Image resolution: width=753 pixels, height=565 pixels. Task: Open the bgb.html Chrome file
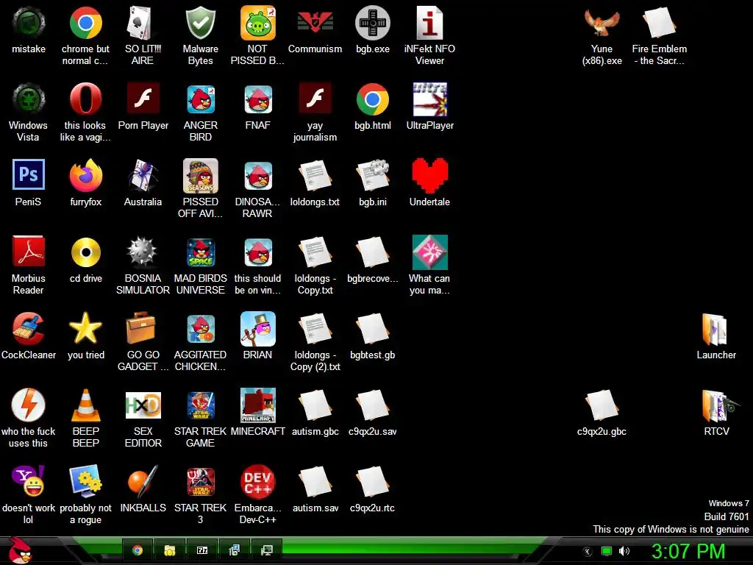pyautogui.click(x=372, y=99)
